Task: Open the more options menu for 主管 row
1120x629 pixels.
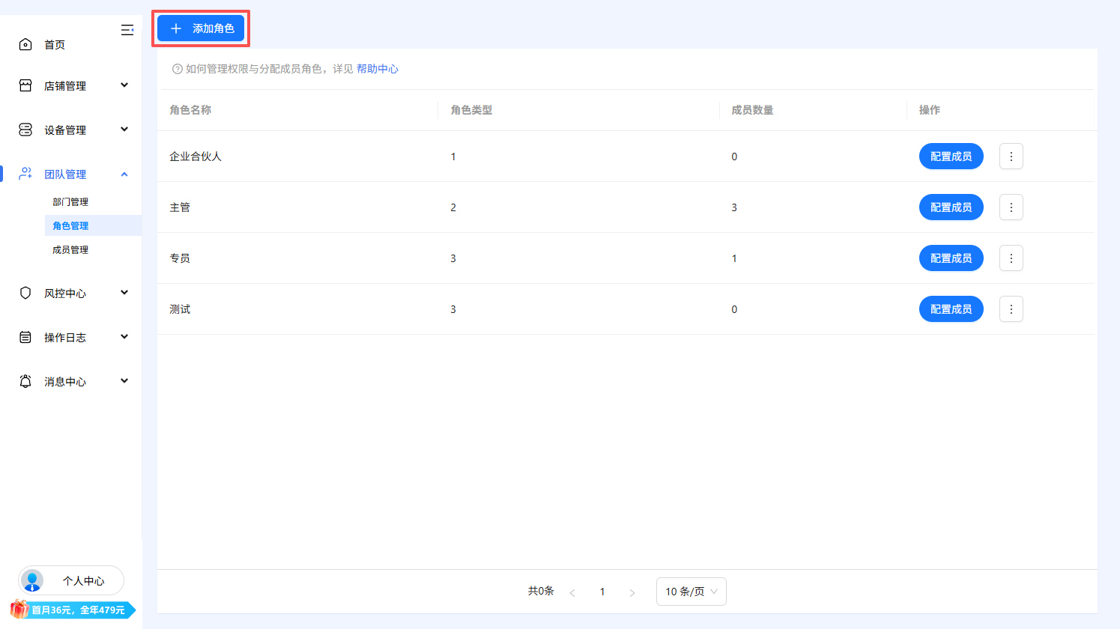Action: 1011,207
